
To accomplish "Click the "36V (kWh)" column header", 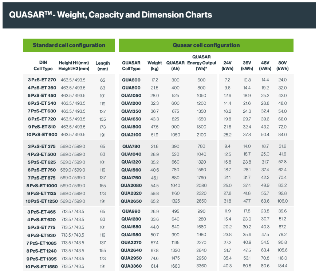I will click(x=247, y=66).
